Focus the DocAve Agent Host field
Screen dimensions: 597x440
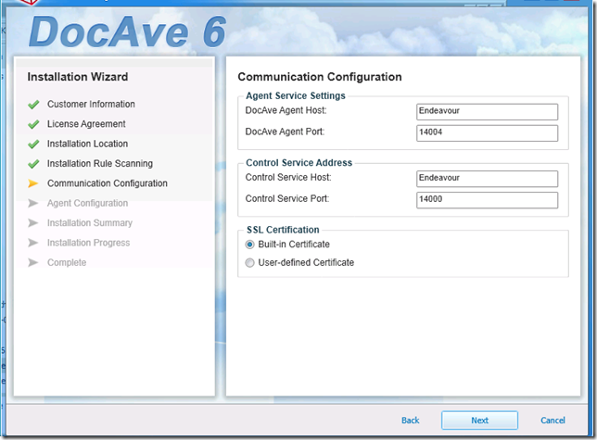[487, 111]
